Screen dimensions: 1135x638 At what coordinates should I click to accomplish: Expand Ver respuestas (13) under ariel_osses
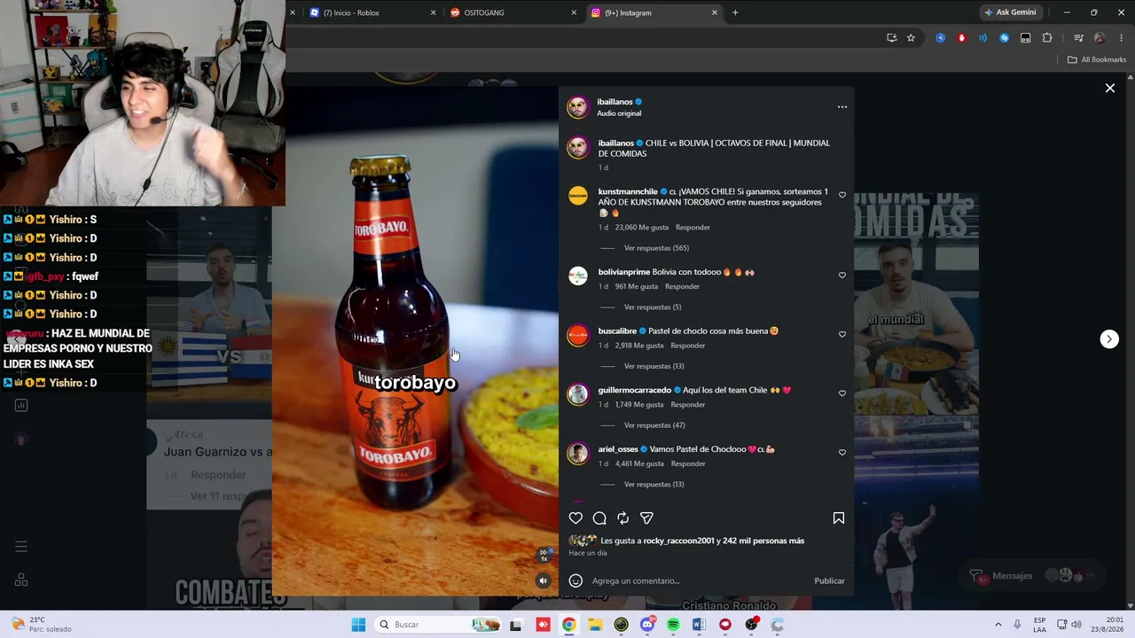(654, 485)
